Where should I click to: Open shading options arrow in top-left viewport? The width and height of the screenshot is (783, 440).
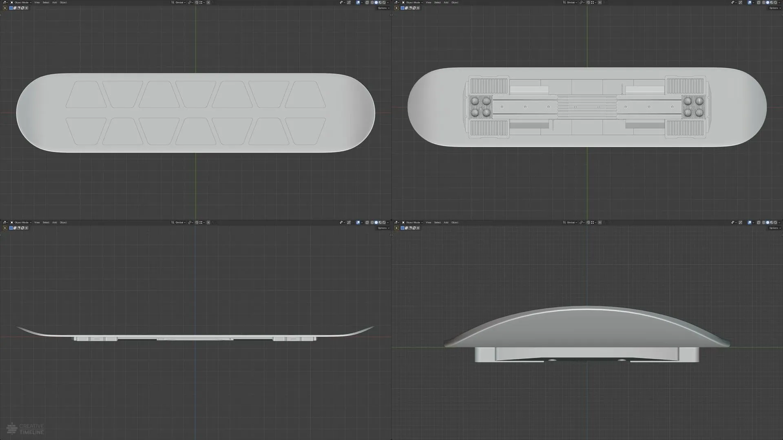(388, 2)
